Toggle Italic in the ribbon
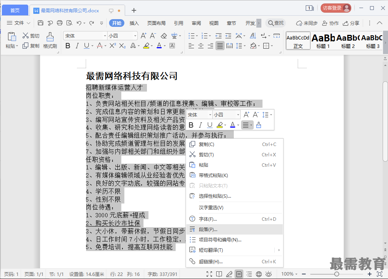The height and width of the screenshot is (279, 388). (x=77, y=46)
